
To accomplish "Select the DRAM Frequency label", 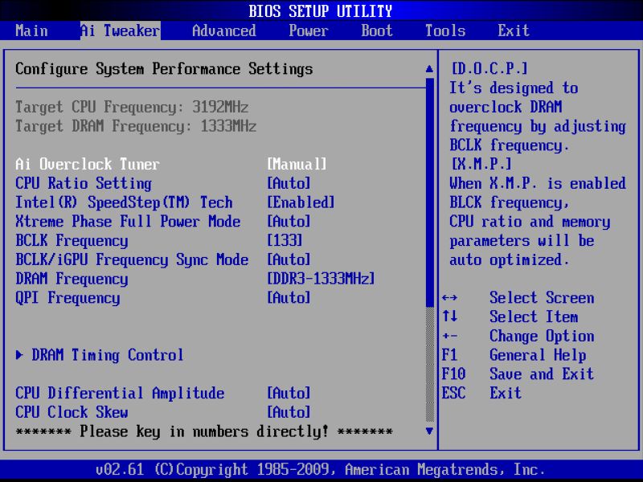I will (72, 279).
